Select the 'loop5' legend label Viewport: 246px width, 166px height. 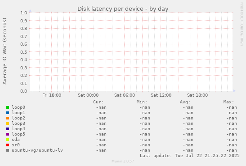[18, 134]
